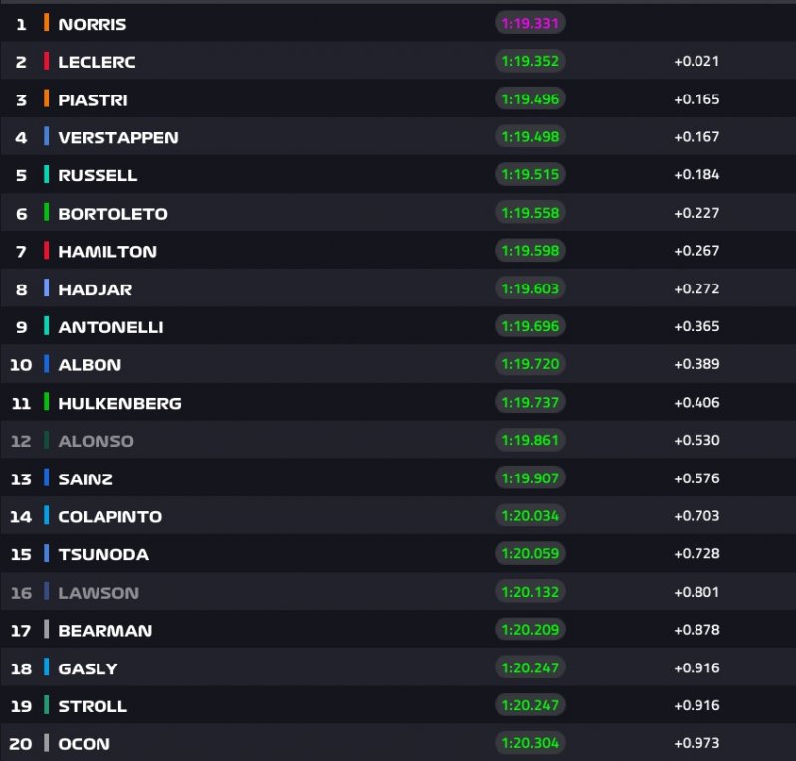Click Bortoleto's green team color bar

point(47,213)
